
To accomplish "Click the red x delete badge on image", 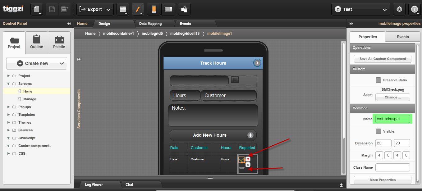I will pos(248,159).
